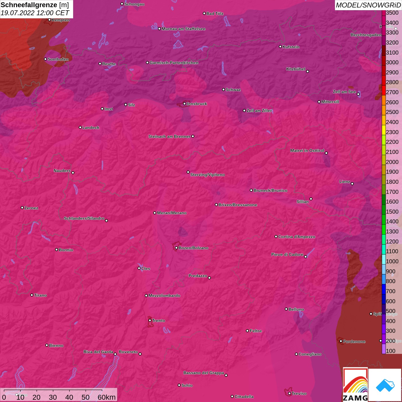Click the Kitzbühel label
The image size is (402, 402).
[x=296, y=69]
